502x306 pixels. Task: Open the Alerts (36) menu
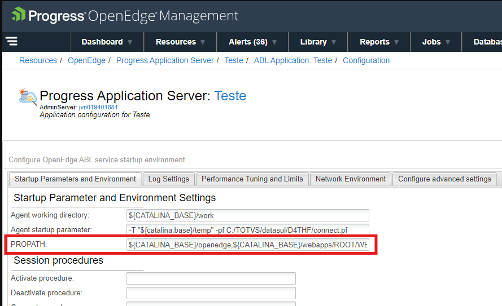click(248, 42)
